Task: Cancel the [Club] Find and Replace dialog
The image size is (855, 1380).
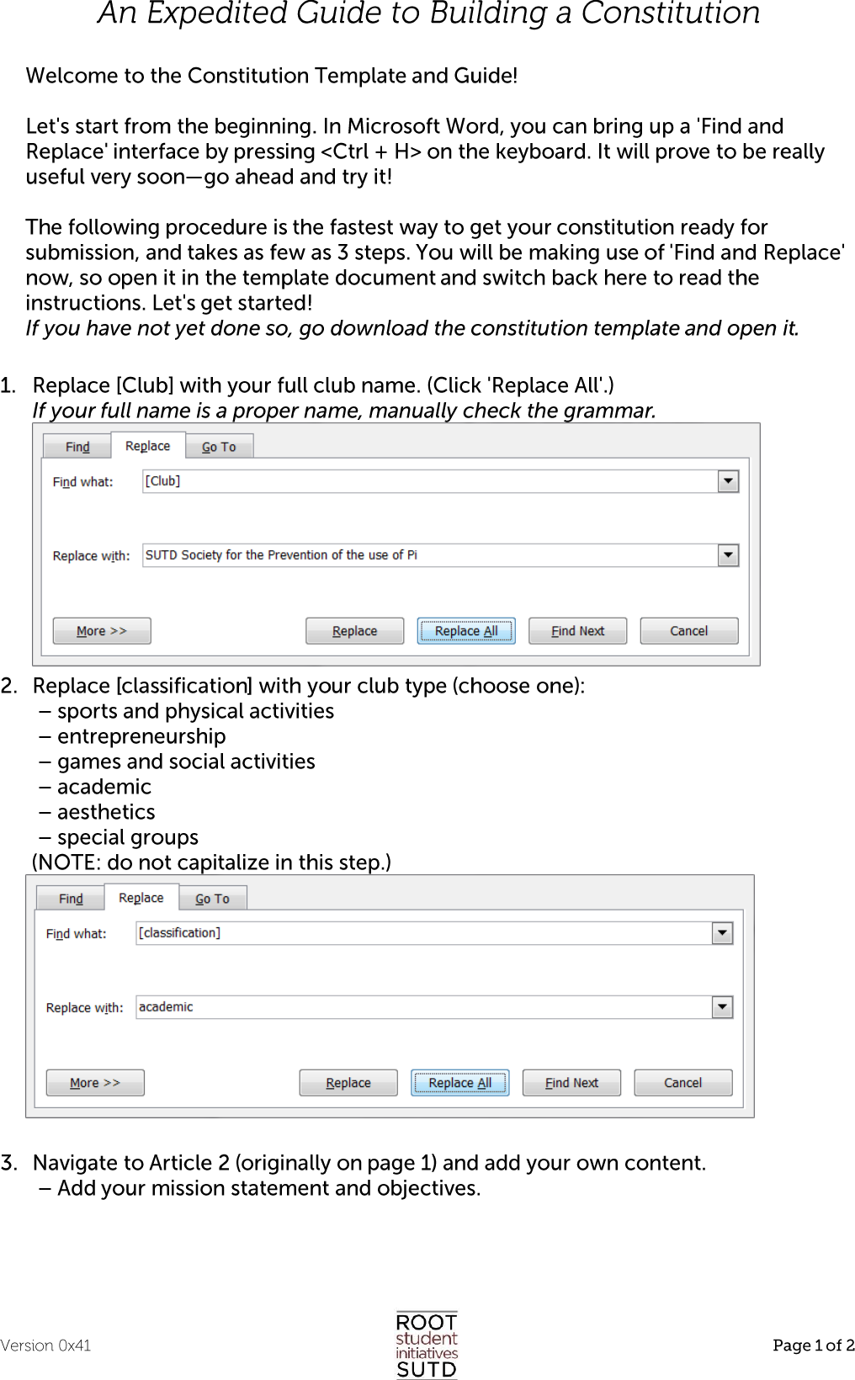Action: pos(688,631)
